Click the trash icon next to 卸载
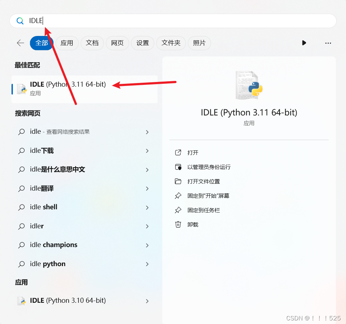Screen dimensions: 346x324 178,224
